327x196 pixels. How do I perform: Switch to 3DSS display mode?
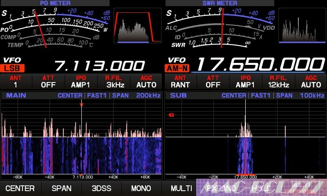coord(101,188)
